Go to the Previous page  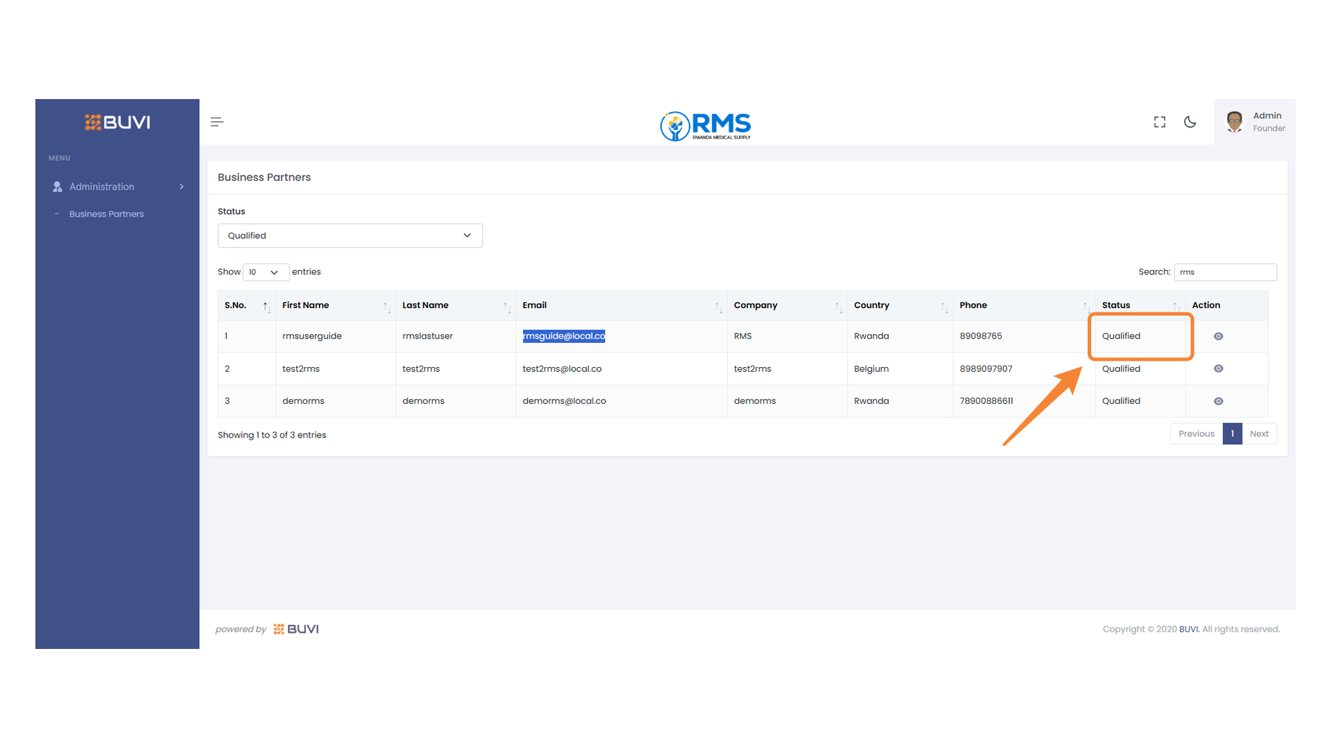[x=1196, y=434]
